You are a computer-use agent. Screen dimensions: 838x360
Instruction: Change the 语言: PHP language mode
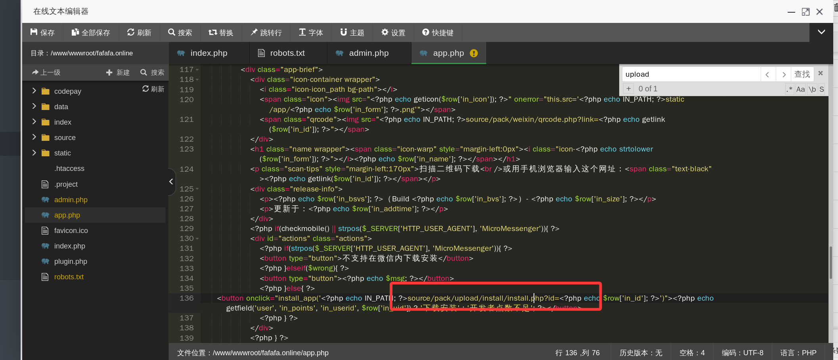(x=798, y=353)
